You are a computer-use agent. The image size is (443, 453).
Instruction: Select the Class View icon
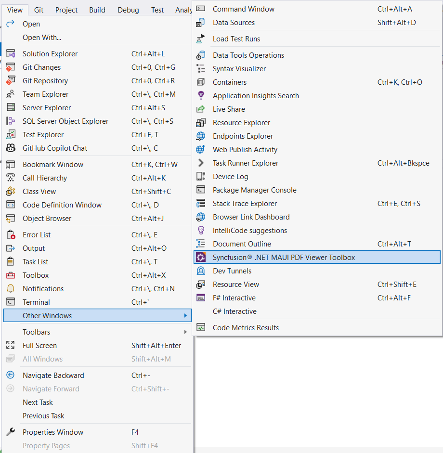[11, 191]
